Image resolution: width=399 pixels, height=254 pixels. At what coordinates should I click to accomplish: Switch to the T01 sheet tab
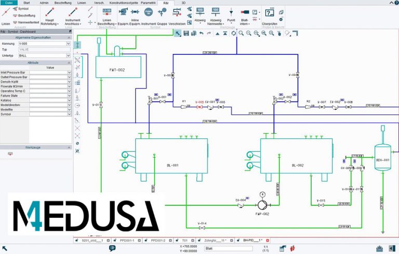[x=185, y=241]
